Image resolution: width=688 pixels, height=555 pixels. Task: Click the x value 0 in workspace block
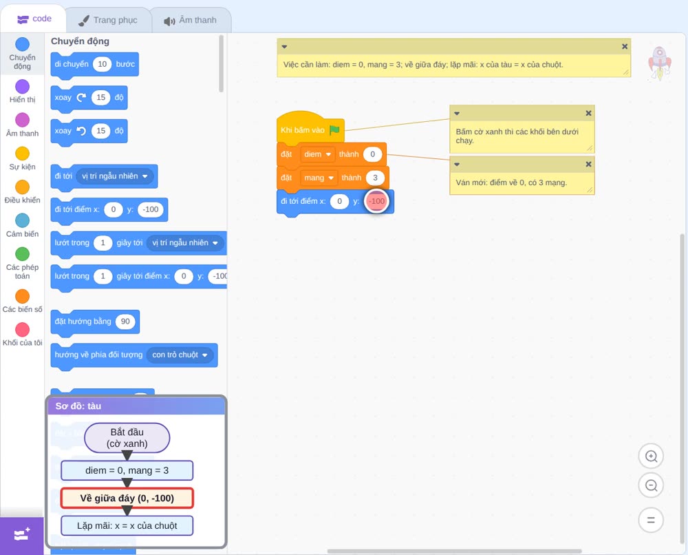pyautogui.click(x=339, y=201)
